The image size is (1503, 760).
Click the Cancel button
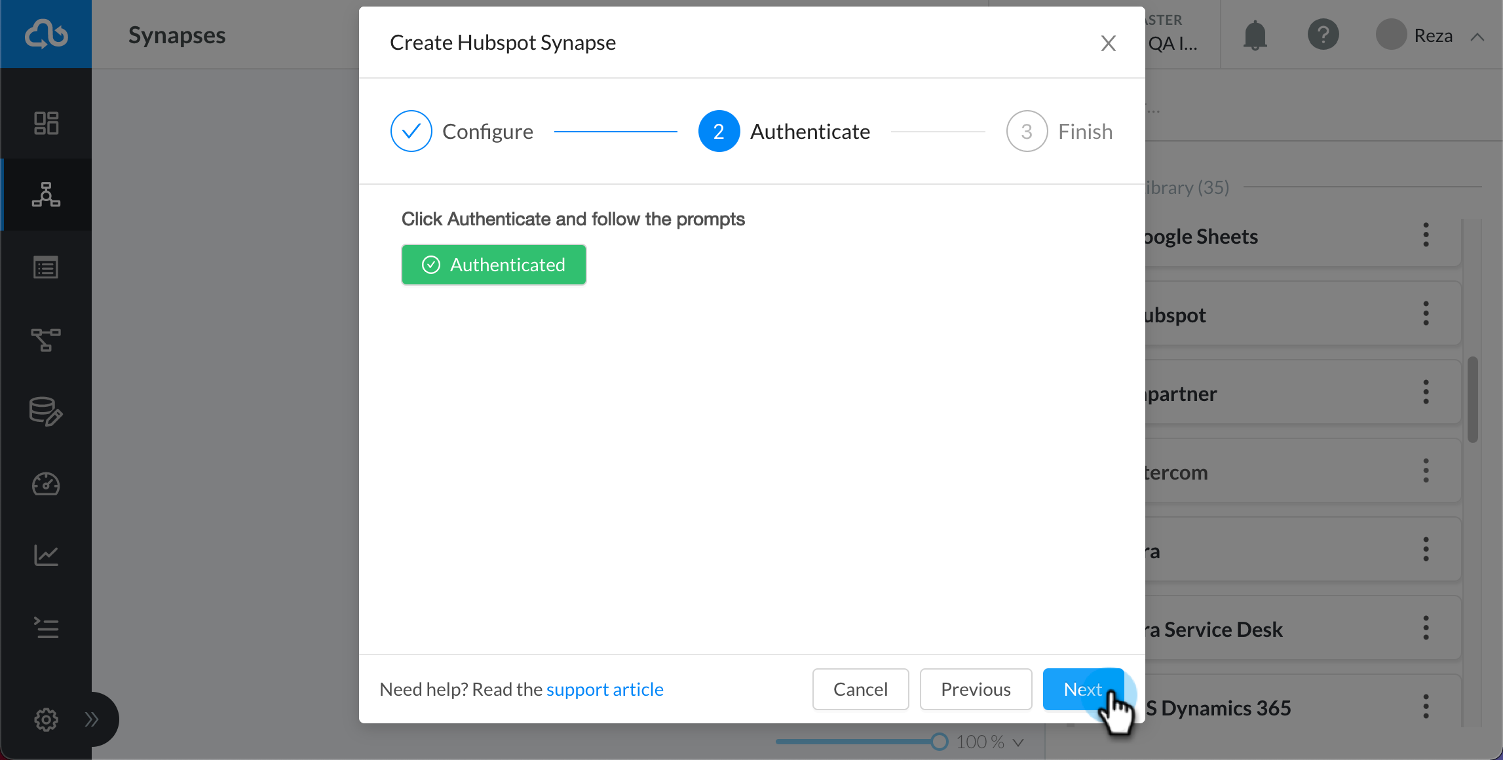[861, 689]
